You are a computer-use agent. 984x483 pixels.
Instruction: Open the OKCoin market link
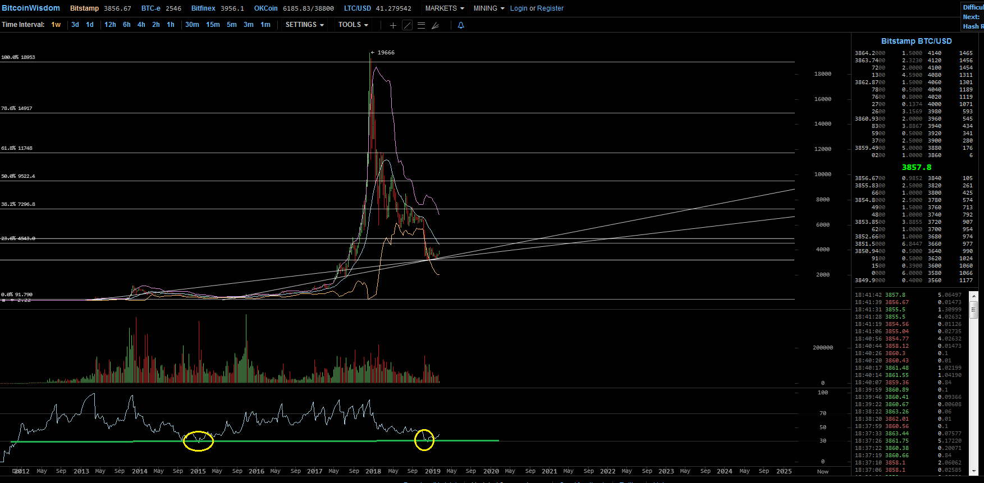(x=266, y=8)
